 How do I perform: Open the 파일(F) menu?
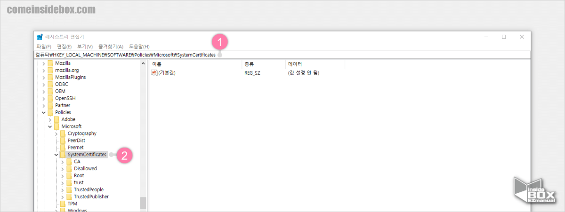pyautogui.click(x=44, y=47)
